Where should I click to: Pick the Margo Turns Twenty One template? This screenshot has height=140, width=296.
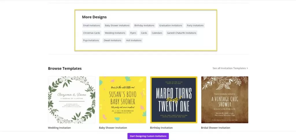pyautogui.click(x=174, y=100)
